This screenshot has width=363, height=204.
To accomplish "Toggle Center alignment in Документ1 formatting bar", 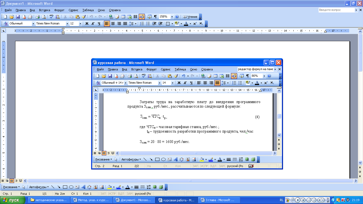I will coord(113,24).
